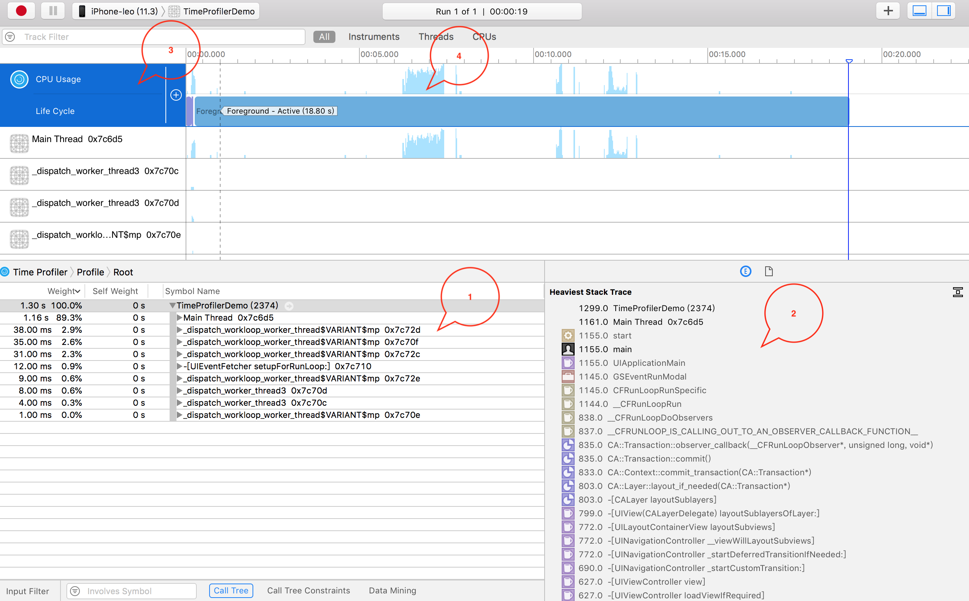Expand the worker thread 0x7c70e row
Image resolution: width=969 pixels, height=601 pixels.
point(180,415)
